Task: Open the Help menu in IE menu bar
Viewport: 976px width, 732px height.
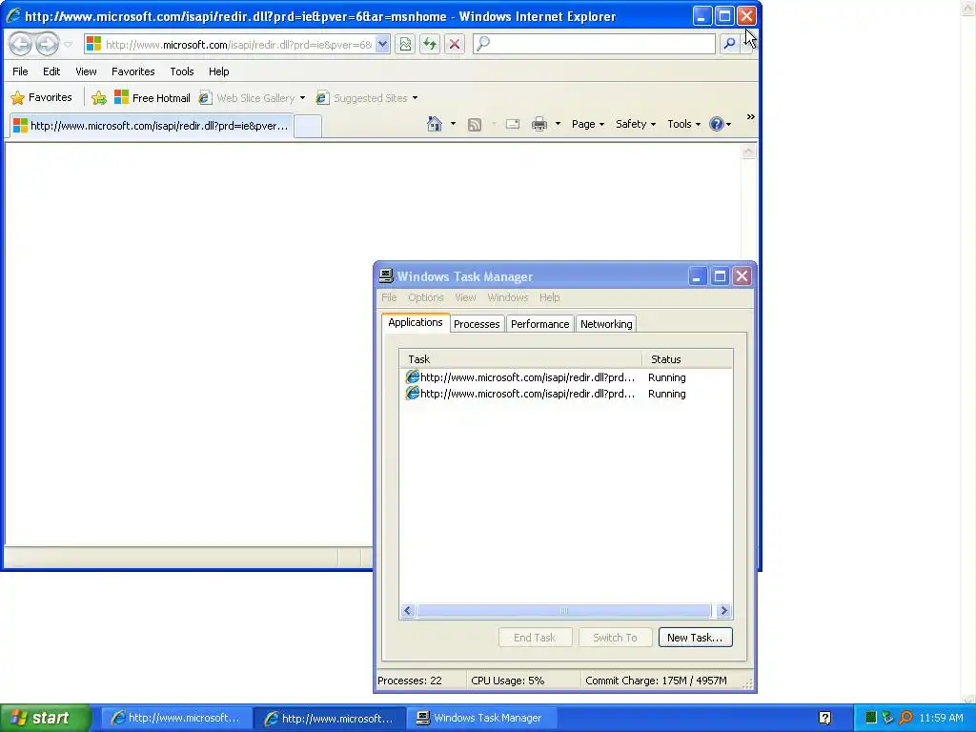Action: (x=218, y=71)
